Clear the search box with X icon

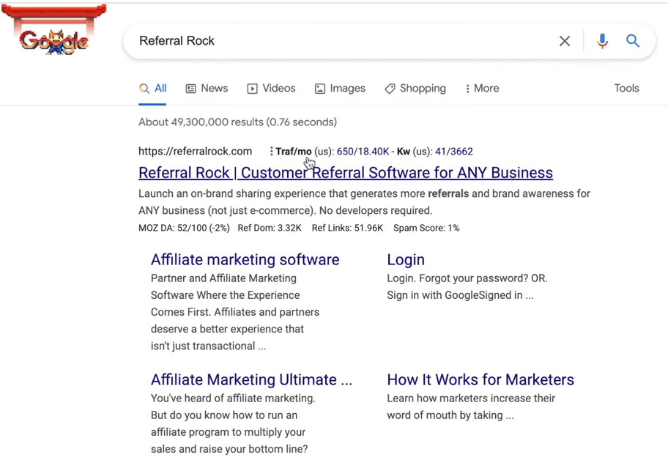(564, 41)
